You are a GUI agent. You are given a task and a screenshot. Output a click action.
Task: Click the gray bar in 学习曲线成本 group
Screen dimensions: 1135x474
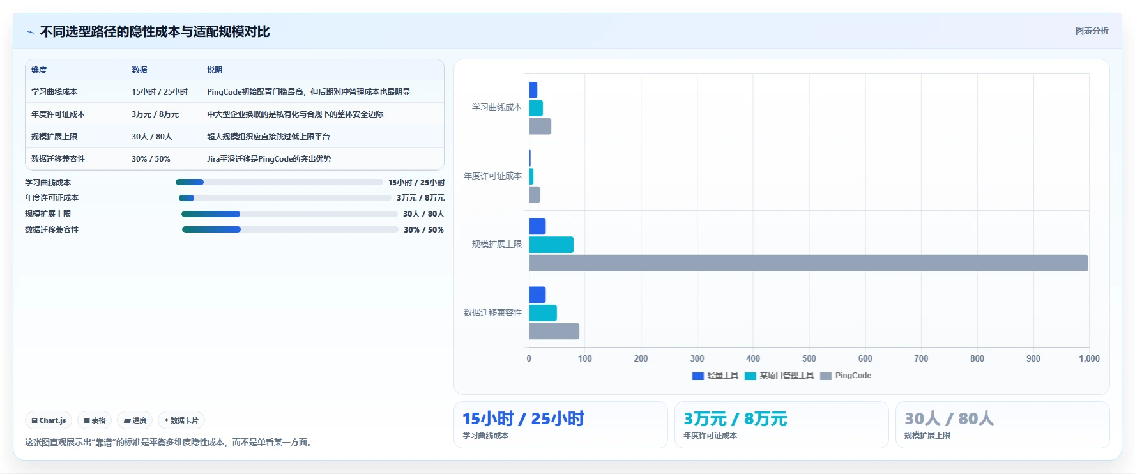pyautogui.click(x=540, y=126)
